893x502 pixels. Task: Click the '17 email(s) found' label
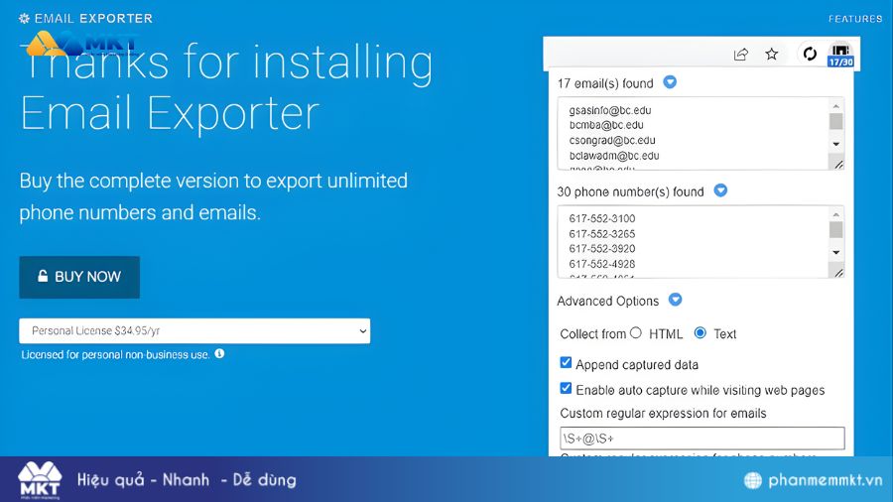605,83
